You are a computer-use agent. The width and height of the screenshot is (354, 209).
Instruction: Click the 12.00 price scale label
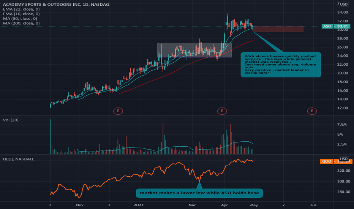pyautogui.click(x=343, y=108)
